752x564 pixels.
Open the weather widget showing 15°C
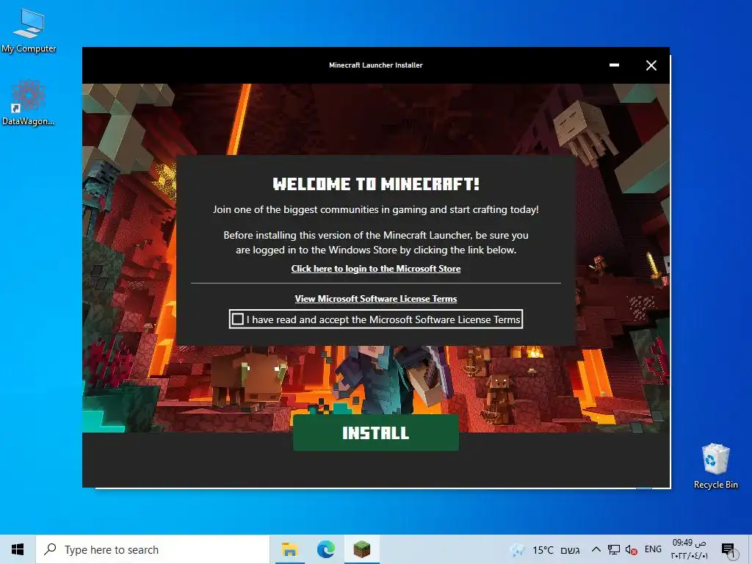(x=546, y=550)
